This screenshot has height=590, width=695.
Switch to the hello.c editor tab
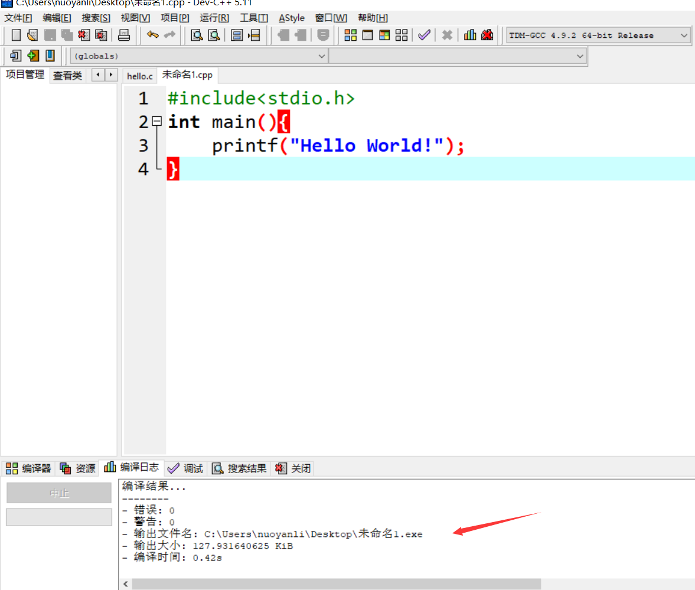tap(139, 76)
